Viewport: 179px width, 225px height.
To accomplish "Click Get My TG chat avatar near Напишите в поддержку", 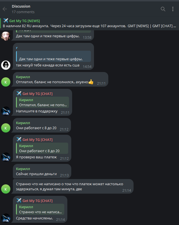I will click(x=6, y=111).
